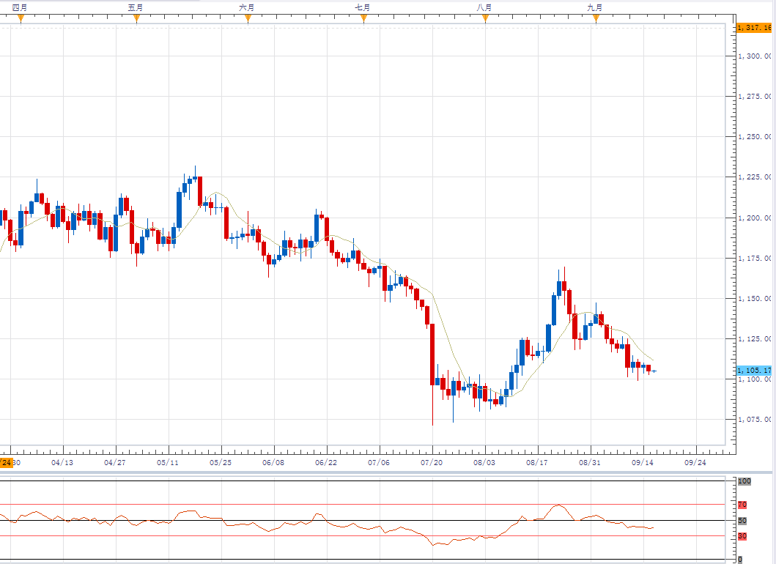Click the 1,200.00 level on price axis

point(754,218)
